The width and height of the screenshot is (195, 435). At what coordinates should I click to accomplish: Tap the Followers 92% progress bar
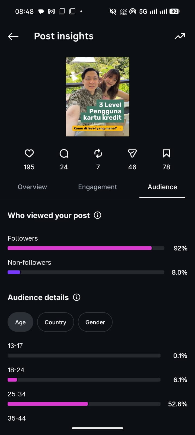click(86, 248)
